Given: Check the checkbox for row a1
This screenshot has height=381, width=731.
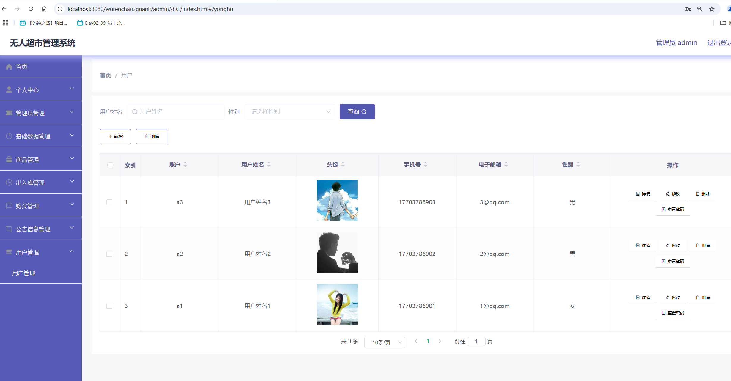Looking at the screenshot, I should click(x=109, y=306).
